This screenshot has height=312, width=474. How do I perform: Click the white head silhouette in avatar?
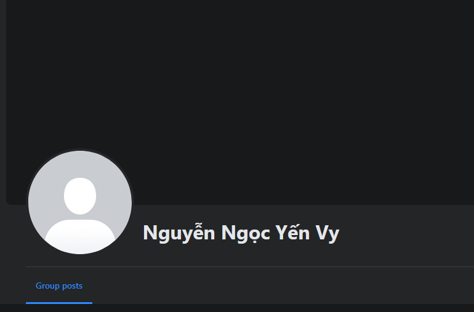click(80, 196)
